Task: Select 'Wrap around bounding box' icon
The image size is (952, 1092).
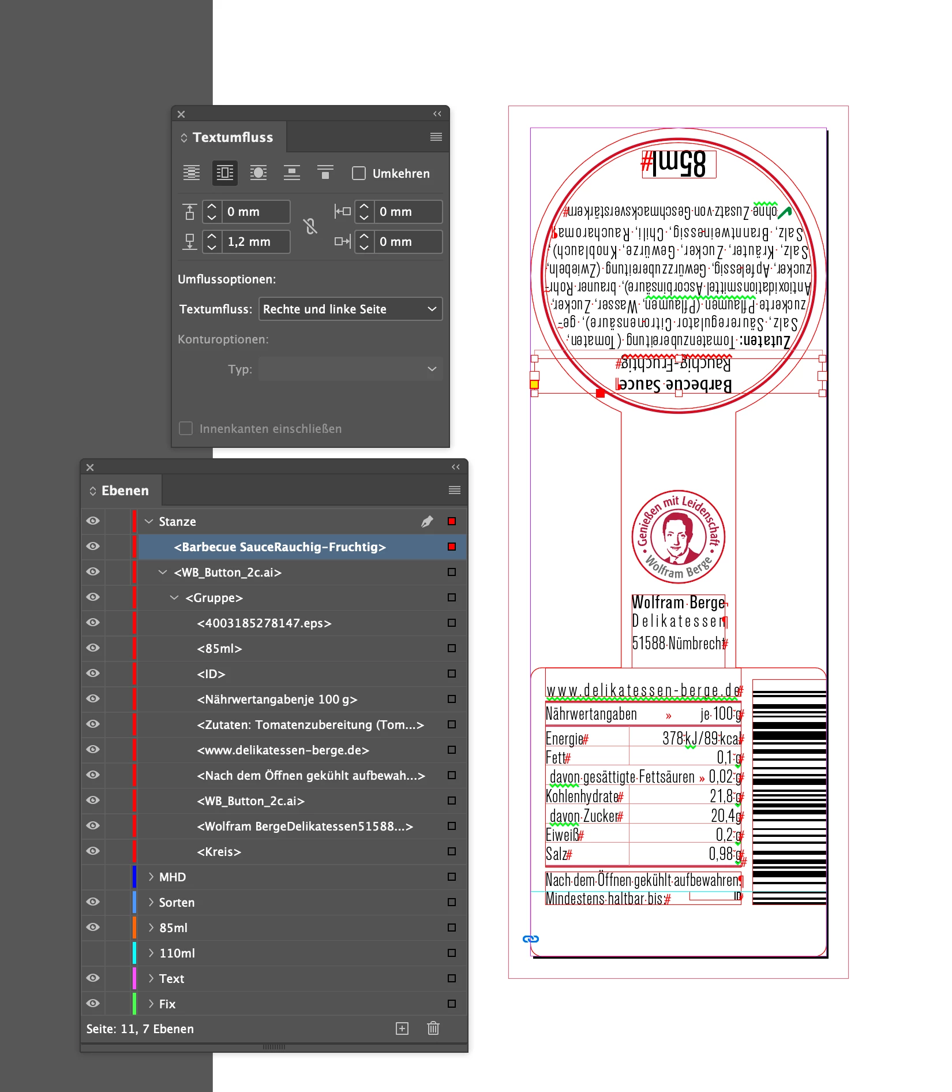Action: [225, 173]
